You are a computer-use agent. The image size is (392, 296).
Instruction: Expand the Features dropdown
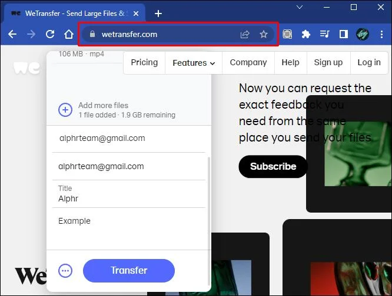[x=194, y=63]
